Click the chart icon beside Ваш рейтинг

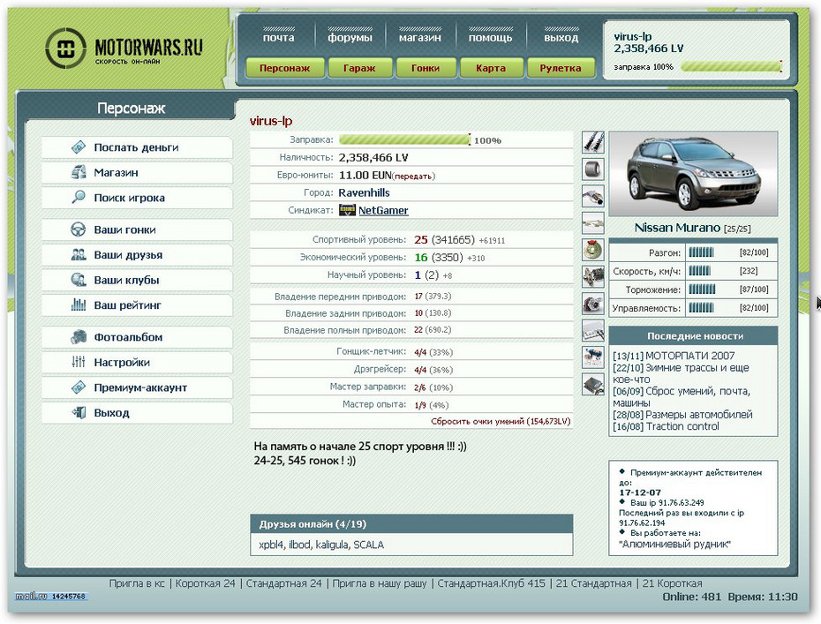tap(79, 304)
